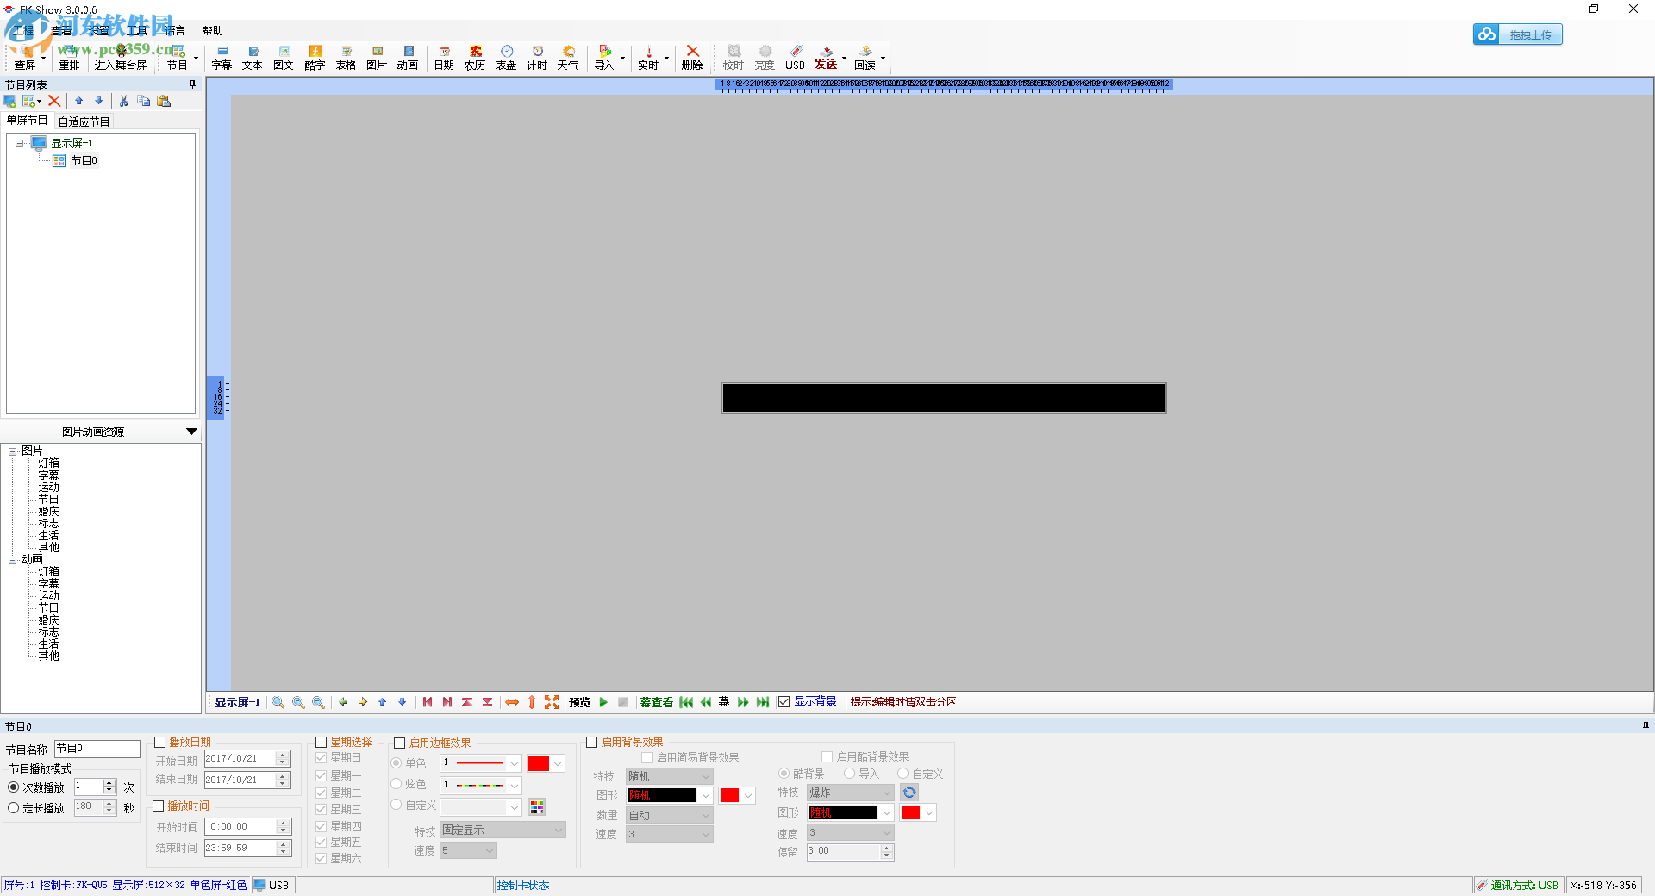Insert 酷字 cool text
This screenshot has width=1655, height=896.
tap(315, 58)
